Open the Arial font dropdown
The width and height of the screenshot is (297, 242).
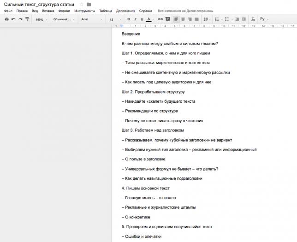point(92,19)
